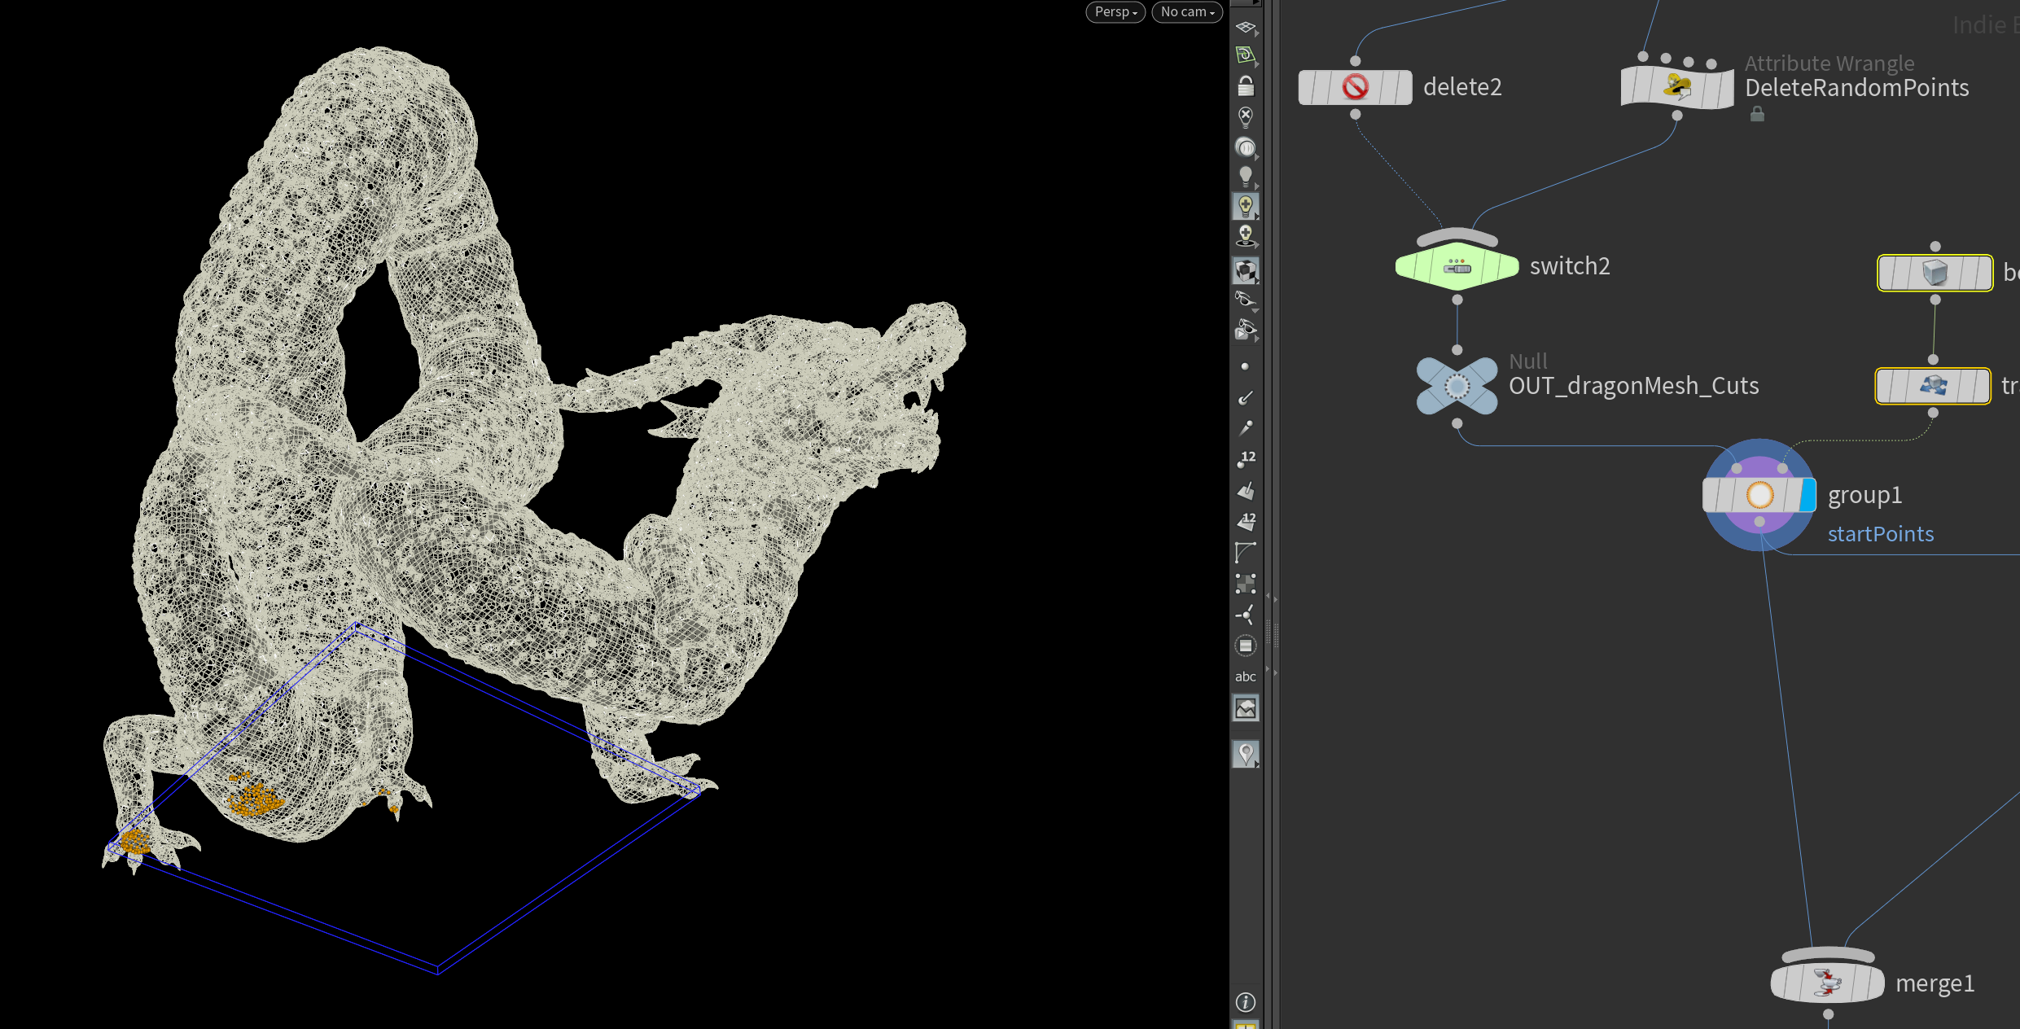Toggle display primitive normals icon

pyautogui.click(x=1245, y=490)
